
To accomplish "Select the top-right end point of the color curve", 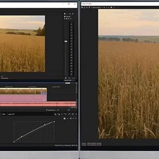I will pyautogui.click(x=54, y=122).
